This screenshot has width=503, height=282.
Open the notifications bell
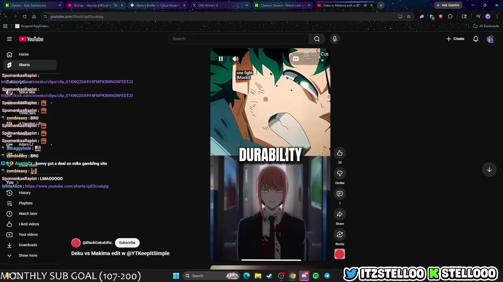[x=475, y=39]
